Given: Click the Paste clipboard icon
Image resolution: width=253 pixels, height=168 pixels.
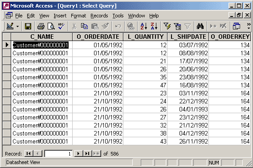Looking at the screenshot, I should 95,26.
